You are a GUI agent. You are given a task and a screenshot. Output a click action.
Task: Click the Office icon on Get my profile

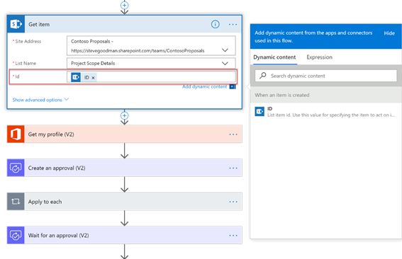[x=16, y=134]
